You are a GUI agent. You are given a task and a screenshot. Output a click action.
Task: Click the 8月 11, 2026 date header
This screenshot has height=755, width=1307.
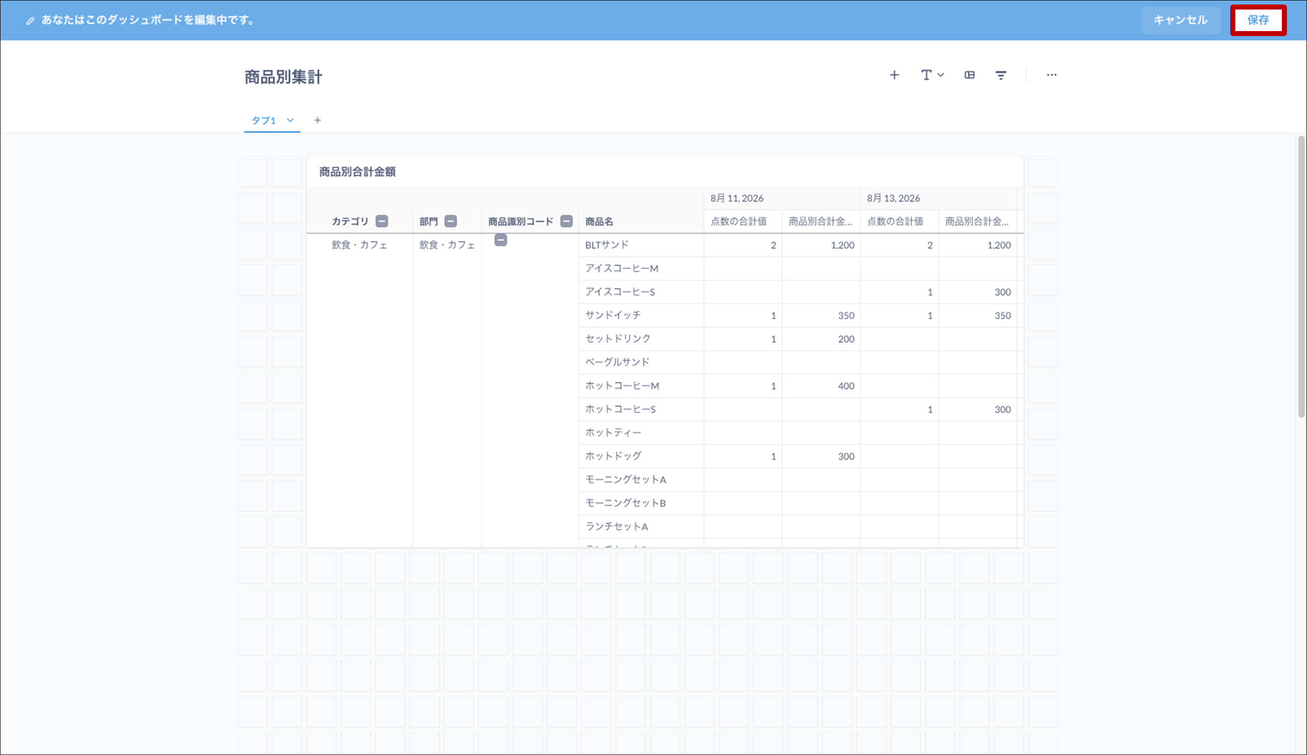[737, 198]
